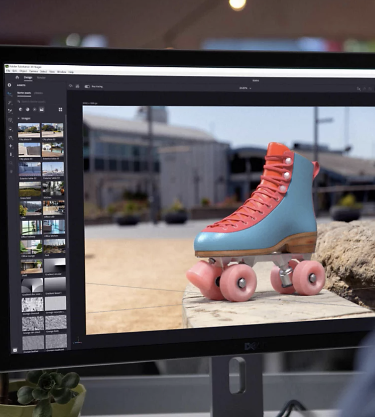375x417 pixels.
Task: Click the assets plus-circle icon beside ASSETS
Action: [9, 85]
